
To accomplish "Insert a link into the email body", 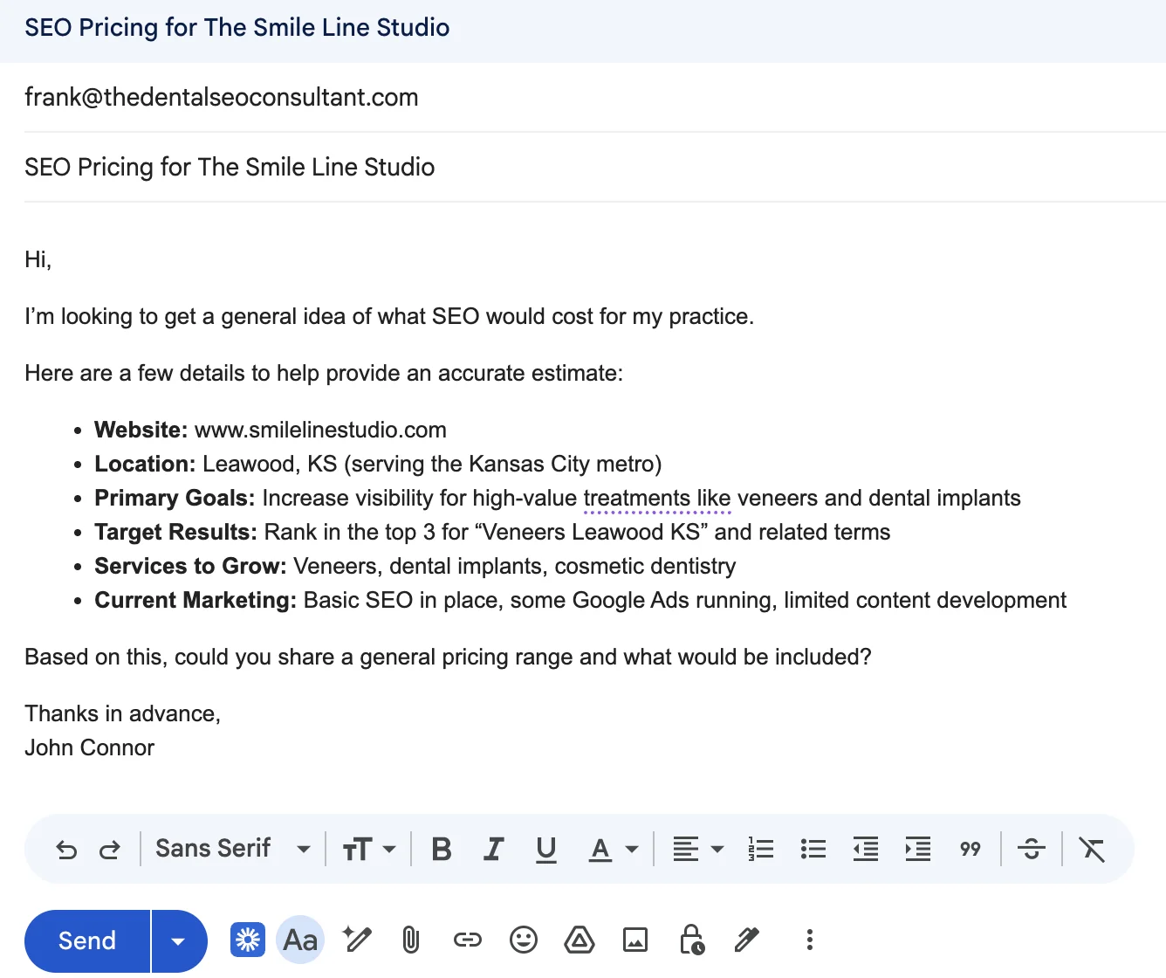I will [x=467, y=940].
